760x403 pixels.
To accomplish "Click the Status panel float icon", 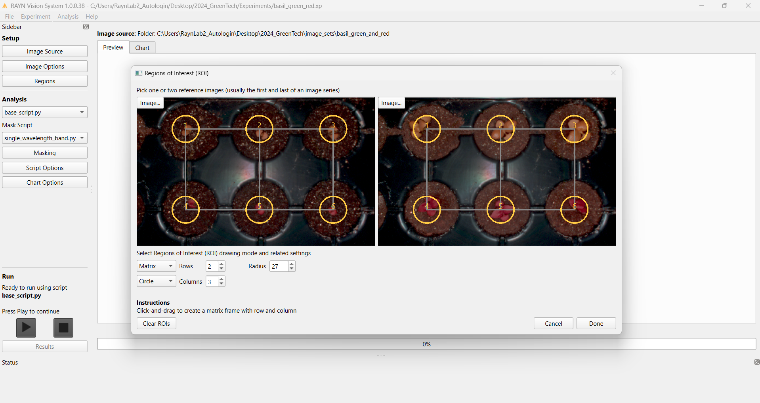I will pyautogui.click(x=756, y=362).
